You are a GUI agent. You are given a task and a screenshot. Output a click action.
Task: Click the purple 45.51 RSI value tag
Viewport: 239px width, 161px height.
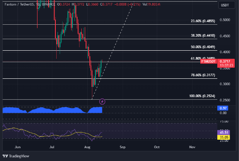pyautogui.click(x=224, y=132)
